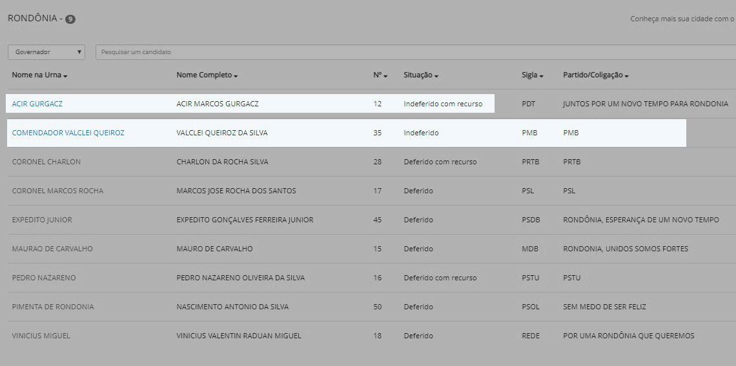
Task: Click party acronym PDT
Action: pyautogui.click(x=529, y=104)
